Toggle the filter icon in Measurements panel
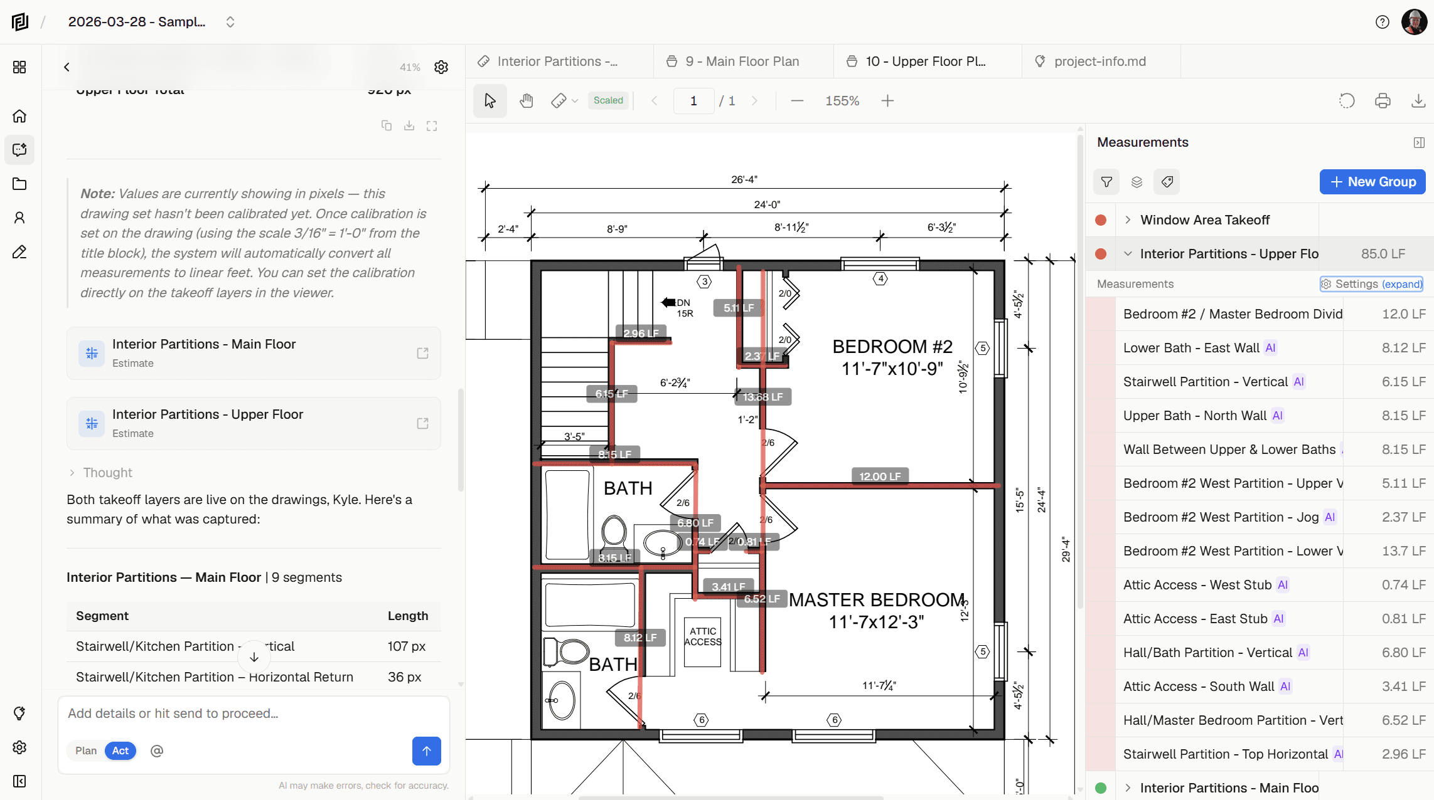This screenshot has height=800, width=1434. 1106,182
